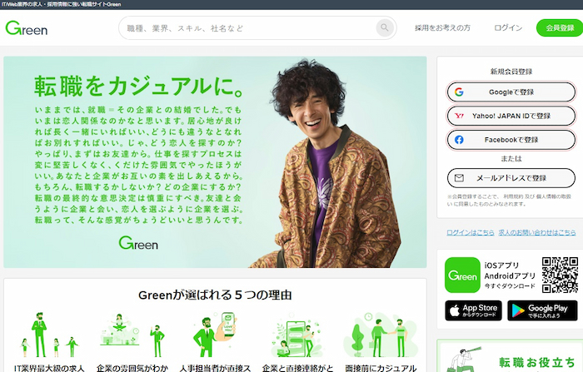Viewport: 583px width, 372px height.
Task: Click the Apple logo on the App Store badge
Action: coord(455,310)
